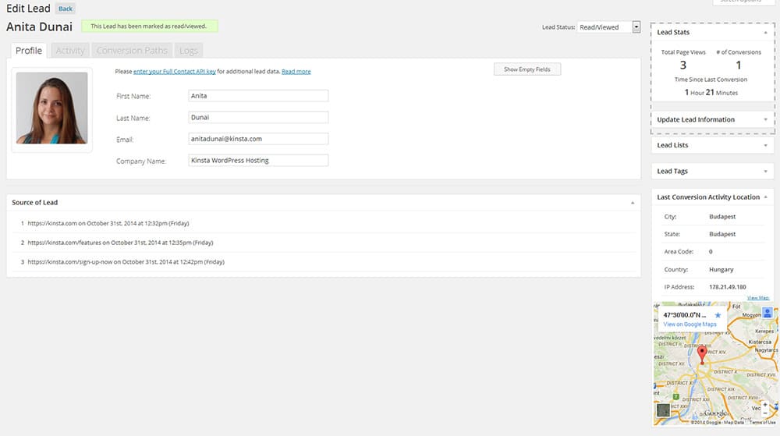The width and height of the screenshot is (780, 436).
Task: Switch to the Activity tab
Action: (x=70, y=51)
